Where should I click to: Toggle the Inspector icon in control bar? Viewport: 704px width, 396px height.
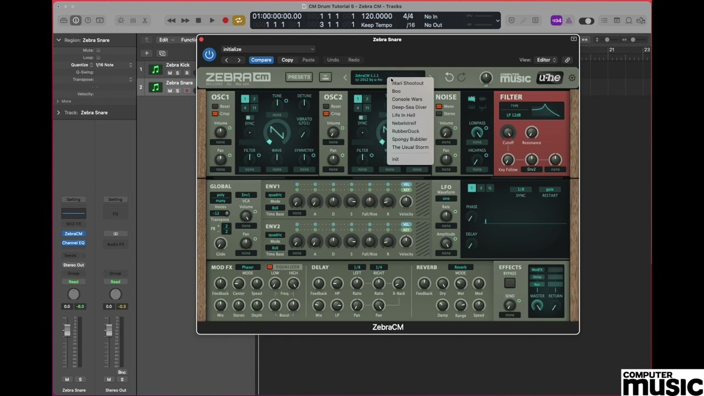76,20
